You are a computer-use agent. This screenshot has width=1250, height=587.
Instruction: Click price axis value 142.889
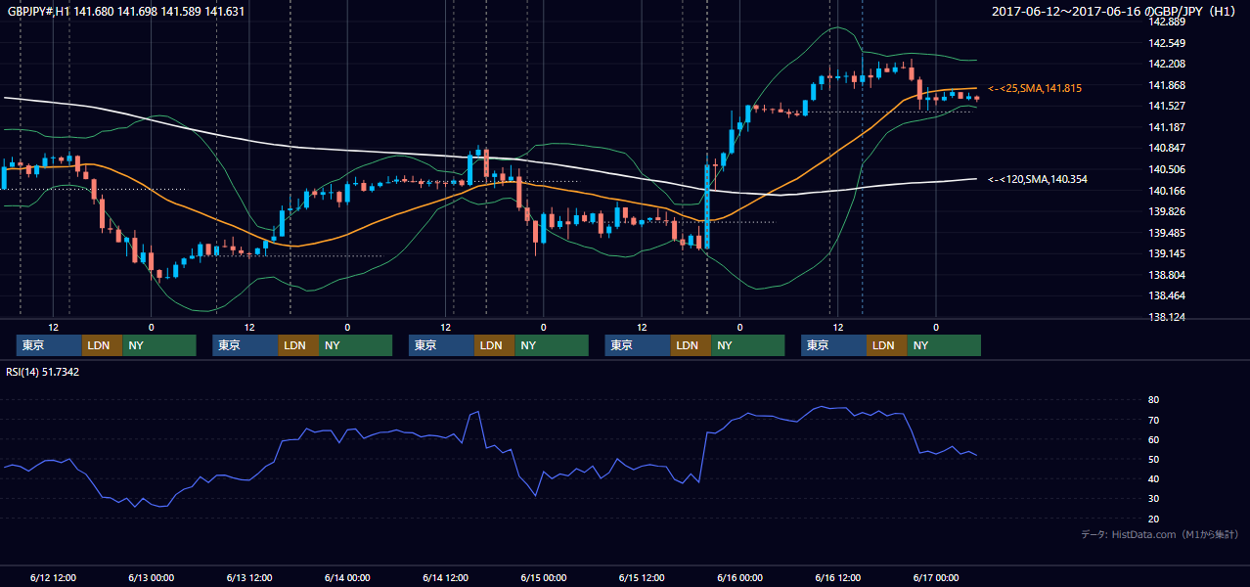click(x=1168, y=22)
